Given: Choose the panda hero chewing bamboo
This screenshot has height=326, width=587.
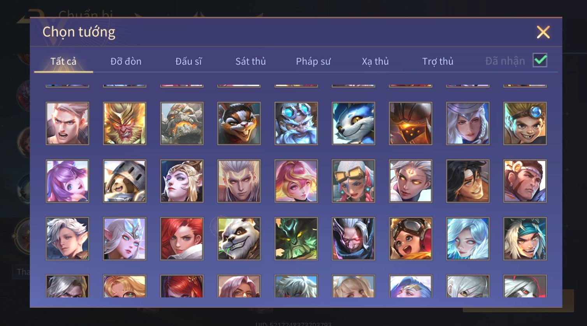Looking at the screenshot, I should [x=239, y=239].
